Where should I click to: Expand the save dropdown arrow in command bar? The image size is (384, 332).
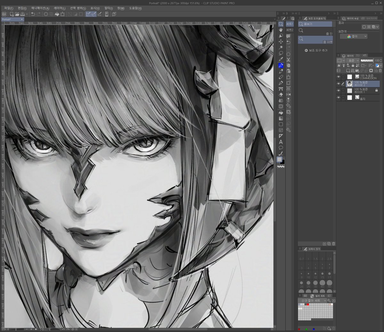(x=27, y=14)
